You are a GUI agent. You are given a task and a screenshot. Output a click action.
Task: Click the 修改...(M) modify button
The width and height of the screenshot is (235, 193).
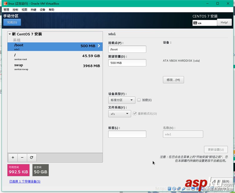pyautogui.click(x=173, y=80)
